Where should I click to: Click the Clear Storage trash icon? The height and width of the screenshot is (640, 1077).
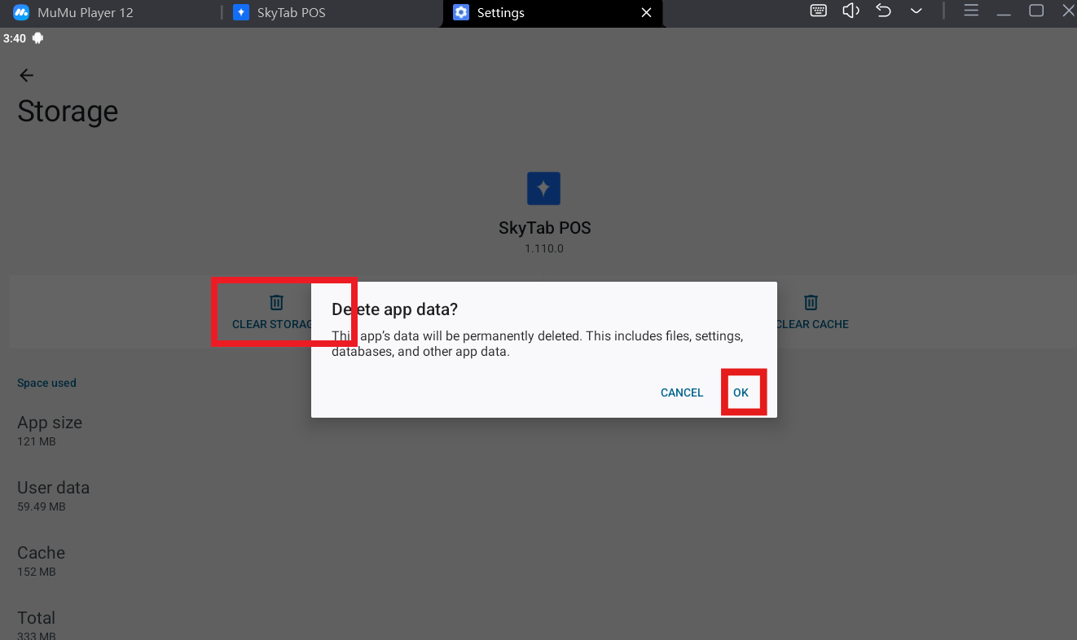coord(277,302)
